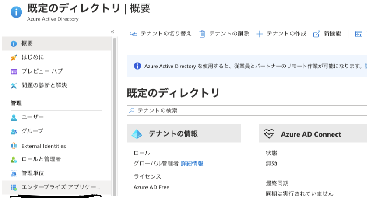Open the 概要 menu item

pyautogui.click(x=57, y=43)
